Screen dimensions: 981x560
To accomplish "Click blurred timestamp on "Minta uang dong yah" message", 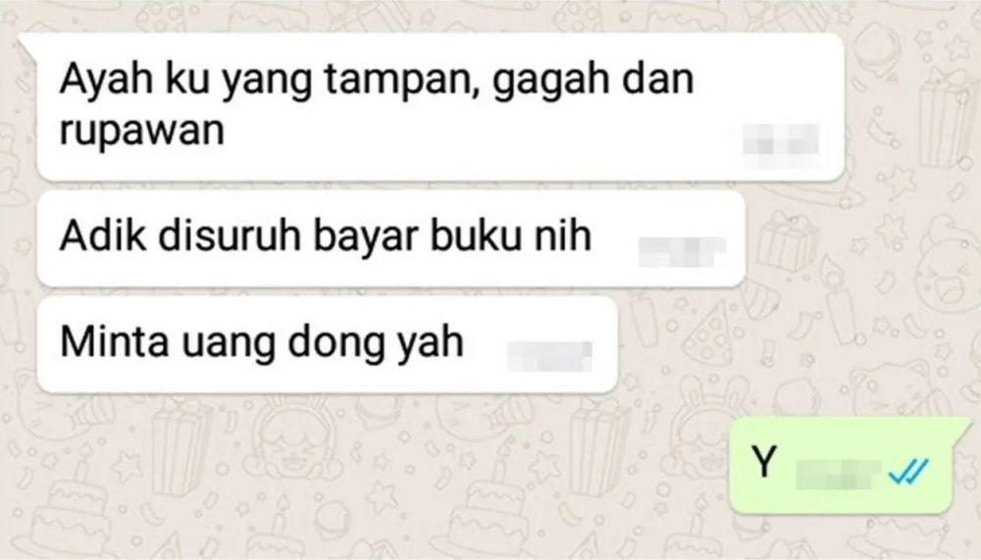I will point(549,356).
